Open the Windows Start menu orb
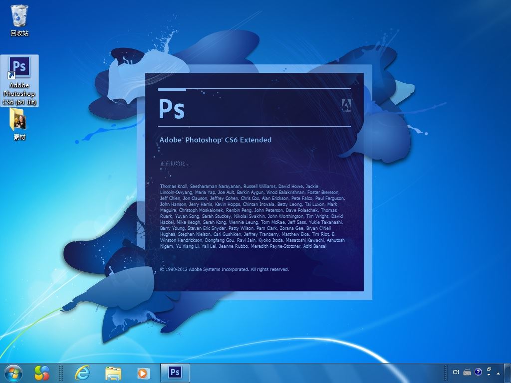 (x=13, y=373)
